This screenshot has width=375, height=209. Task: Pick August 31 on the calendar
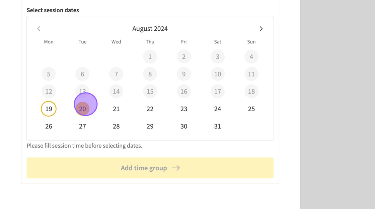218,126
